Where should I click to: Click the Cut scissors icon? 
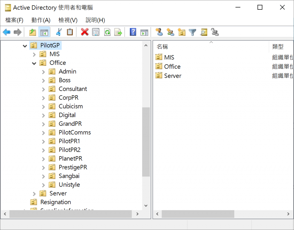click(59, 32)
